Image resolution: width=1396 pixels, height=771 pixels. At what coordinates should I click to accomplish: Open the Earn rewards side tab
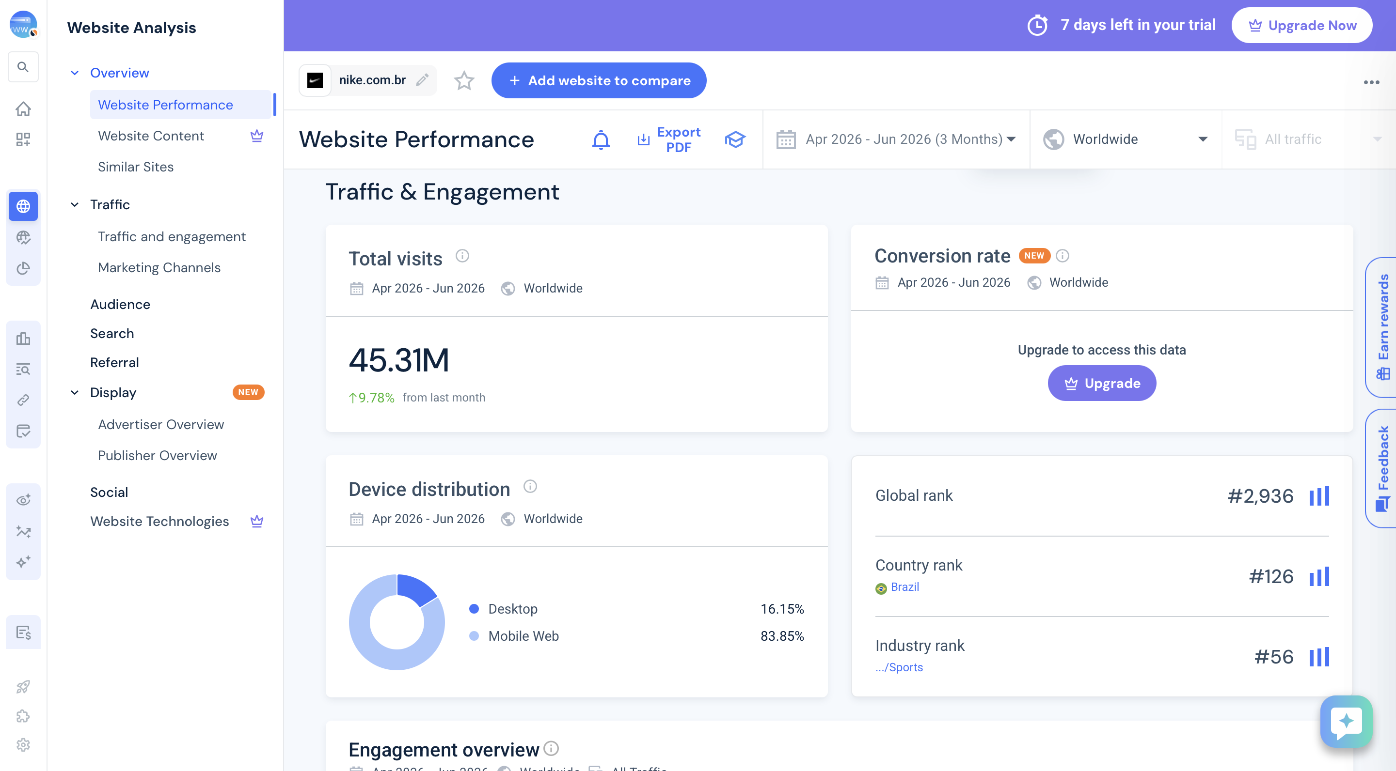coord(1381,327)
